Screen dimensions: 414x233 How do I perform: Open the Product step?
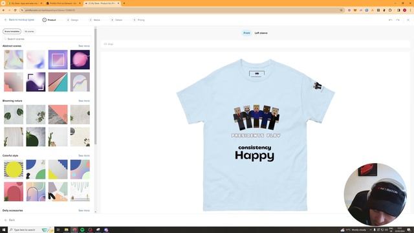(49, 20)
